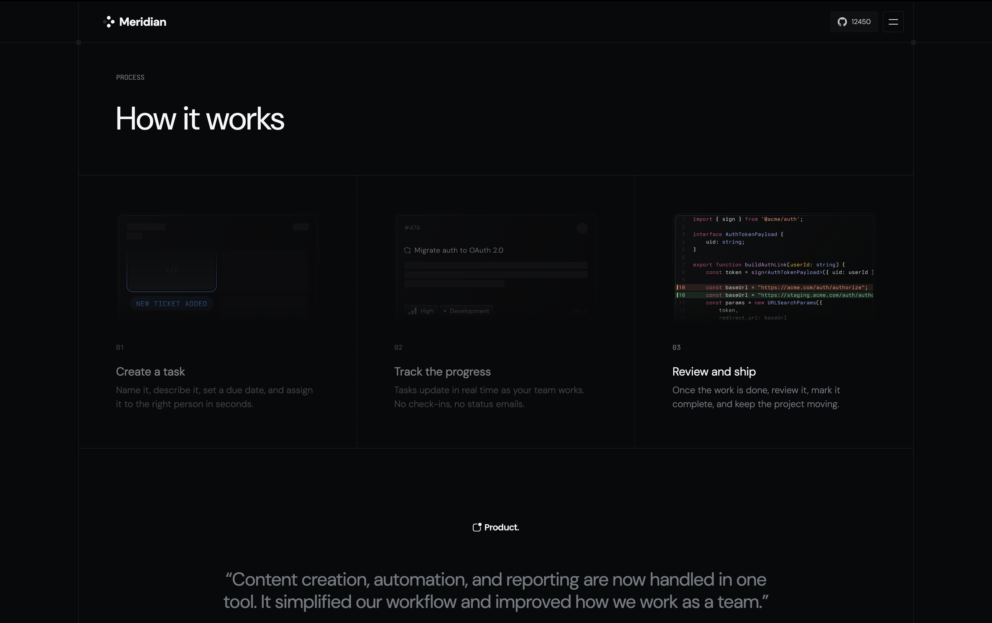This screenshot has width=992, height=623.
Task: Open the GitHub 12450 stars button
Action: 854,22
